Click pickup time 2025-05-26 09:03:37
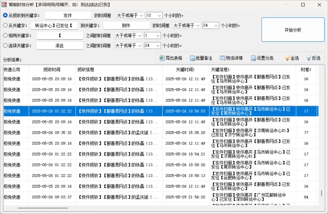The width and height of the screenshot is (328, 214). (x=52, y=197)
